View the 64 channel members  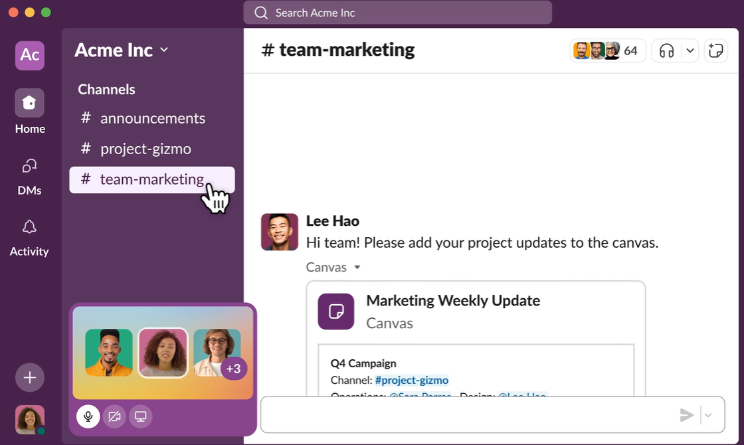tap(608, 50)
